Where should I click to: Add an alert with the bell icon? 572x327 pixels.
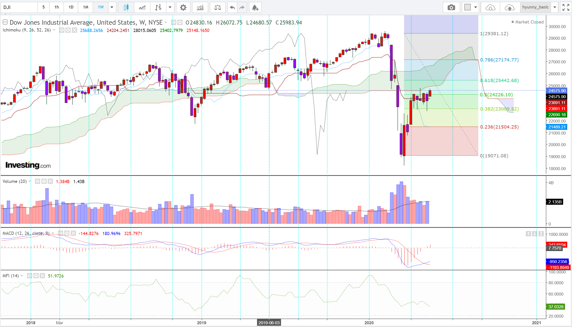[255, 7]
